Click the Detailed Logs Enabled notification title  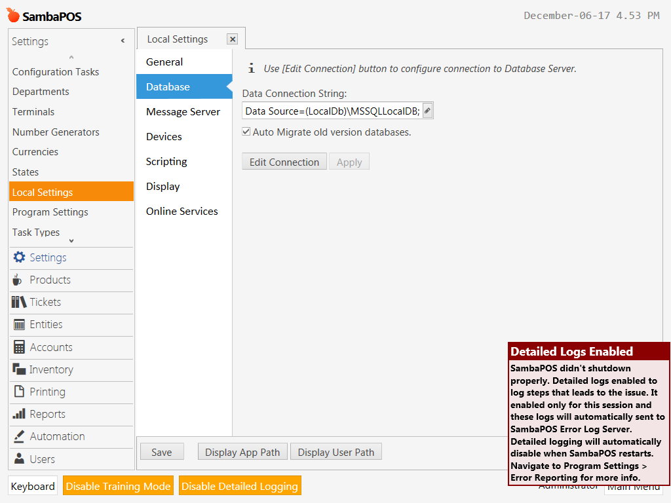(571, 351)
